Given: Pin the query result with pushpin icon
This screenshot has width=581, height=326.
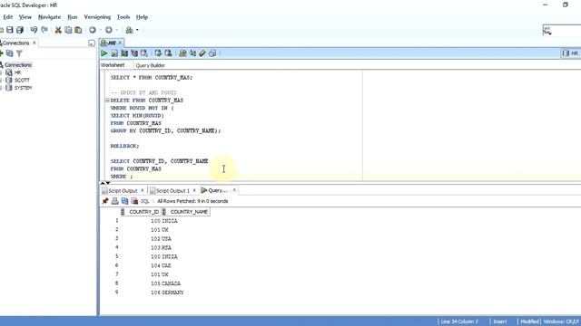Looking at the screenshot, I should coord(105,201).
